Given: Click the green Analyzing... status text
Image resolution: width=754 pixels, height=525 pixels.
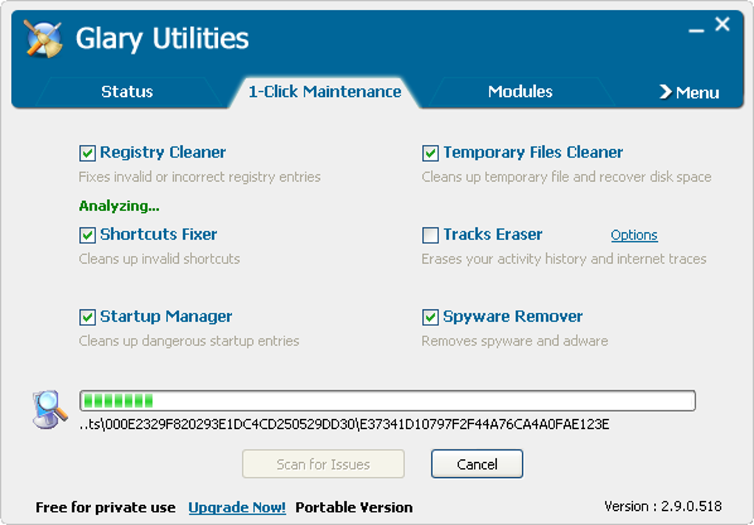Looking at the screenshot, I should coord(119,206).
